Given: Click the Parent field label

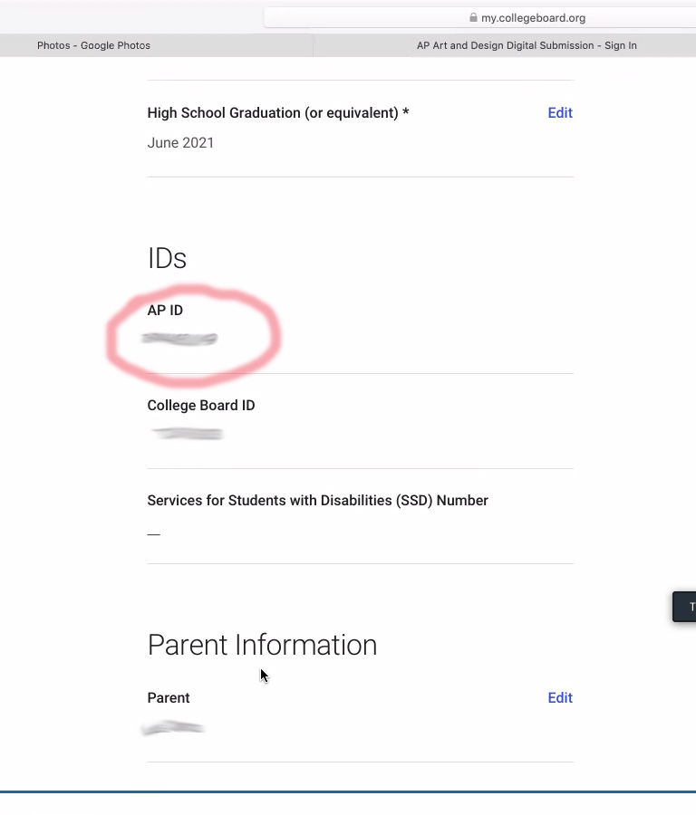Looking at the screenshot, I should pos(169,697).
